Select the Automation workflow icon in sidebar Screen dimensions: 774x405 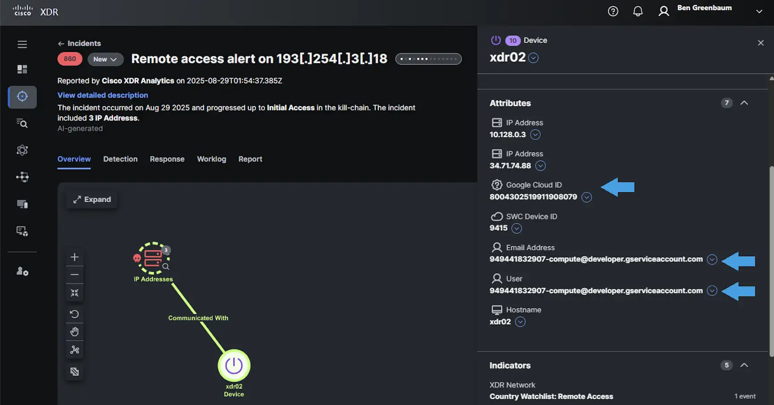[22, 177]
